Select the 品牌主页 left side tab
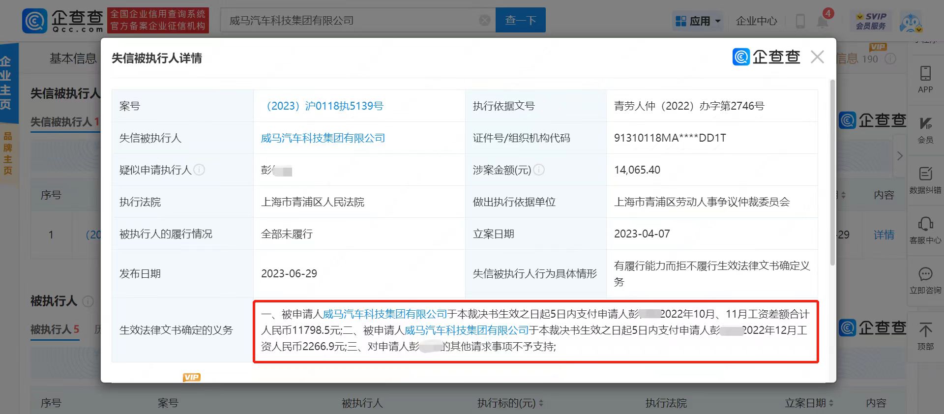The height and width of the screenshot is (414, 944). click(x=7, y=153)
